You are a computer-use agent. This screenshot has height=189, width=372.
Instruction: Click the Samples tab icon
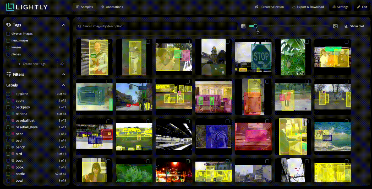pos(78,7)
